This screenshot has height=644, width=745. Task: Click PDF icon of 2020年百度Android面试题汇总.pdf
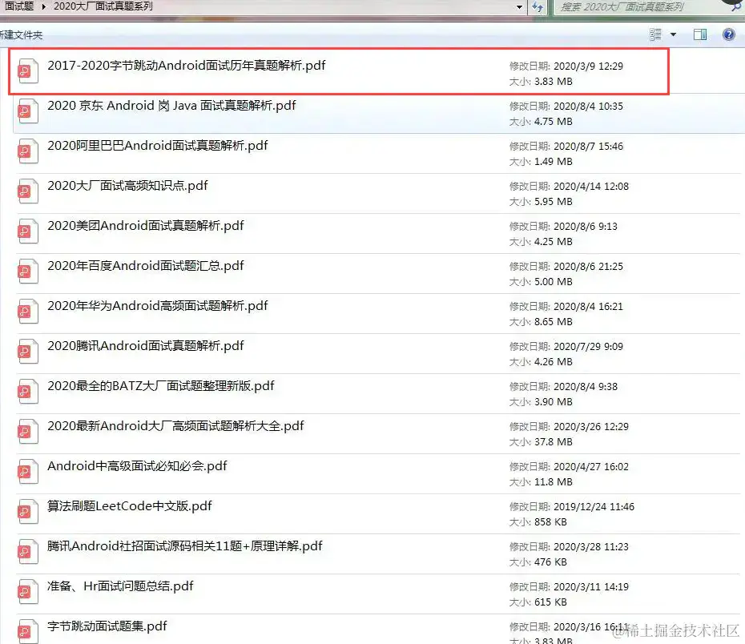(x=27, y=272)
